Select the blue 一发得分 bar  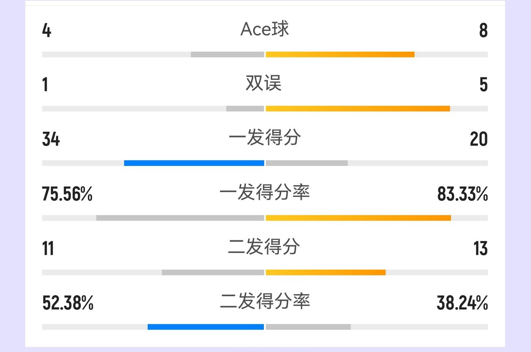(194, 163)
